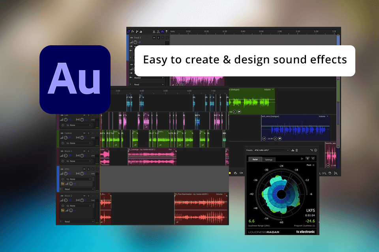The height and width of the screenshot is (252, 379).
Task: Open the Read automation dropdown below Master
Action: tap(148, 84)
